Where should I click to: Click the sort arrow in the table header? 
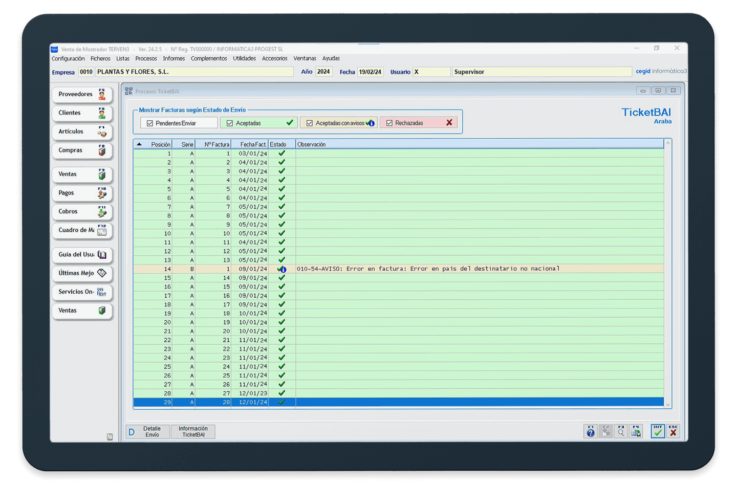pos(139,144)
